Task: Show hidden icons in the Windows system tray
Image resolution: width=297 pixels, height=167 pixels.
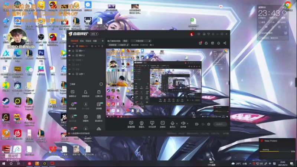Action: click(250, 164)
